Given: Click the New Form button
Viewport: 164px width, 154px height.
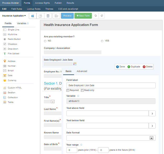Looking at the screenshot, I should (83, 16).
